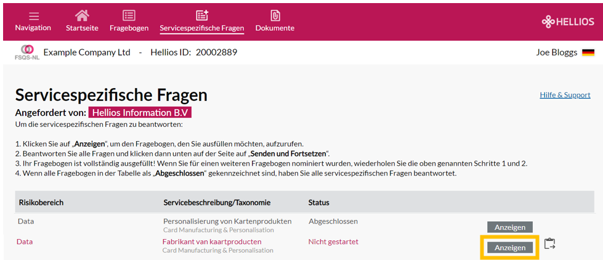The width and height of the screenshot is (603, 260).
Task: Click Data in the Abgeschlossen row
Action: 26,222
